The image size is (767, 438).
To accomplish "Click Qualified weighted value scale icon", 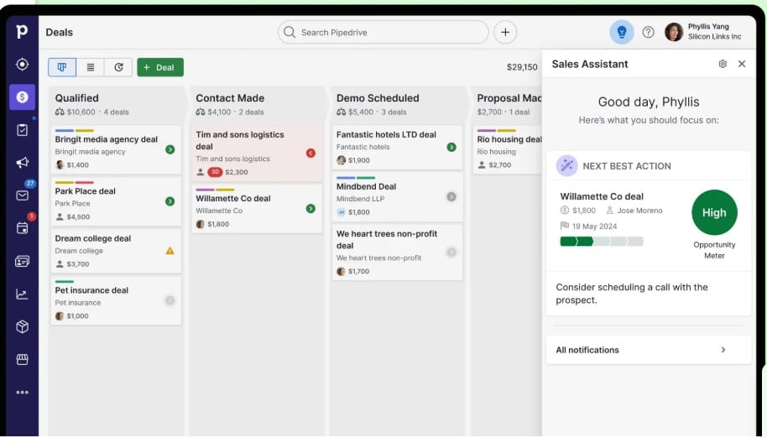I will point(60,112).
